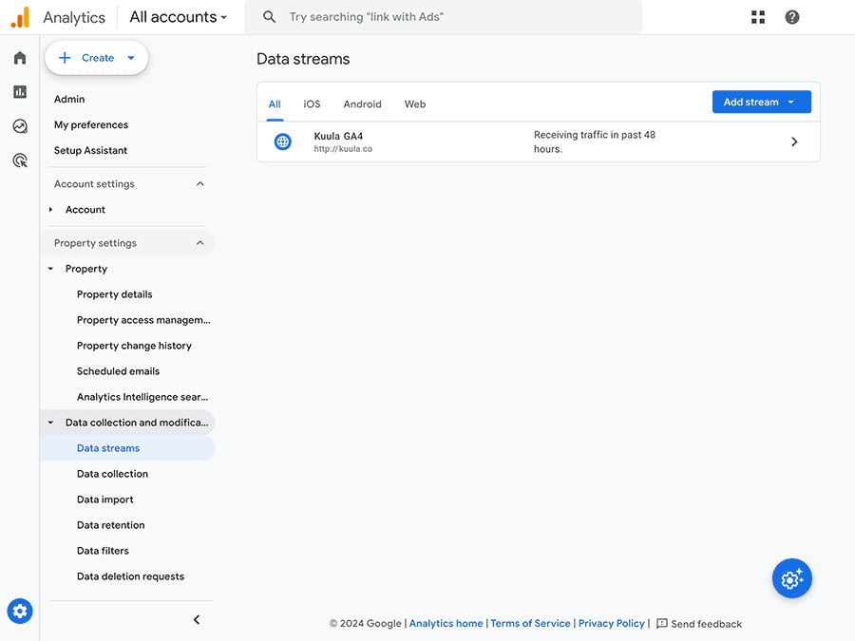Open the Reports bar chart icon

20,91
